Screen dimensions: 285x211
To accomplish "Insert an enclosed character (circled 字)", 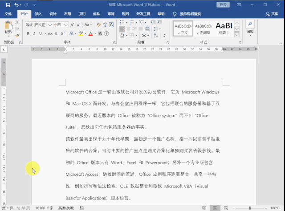I will pyautogui.click(x=106, y=33).
